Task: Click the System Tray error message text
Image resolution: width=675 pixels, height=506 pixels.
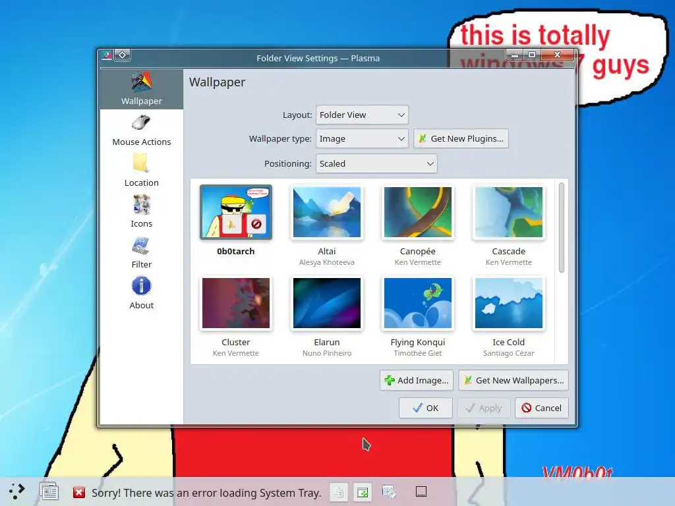Action: pyautogui.click(x=206, y=493)
